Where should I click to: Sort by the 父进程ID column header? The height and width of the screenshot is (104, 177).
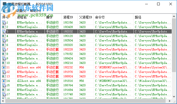click(x=86, y=17)
